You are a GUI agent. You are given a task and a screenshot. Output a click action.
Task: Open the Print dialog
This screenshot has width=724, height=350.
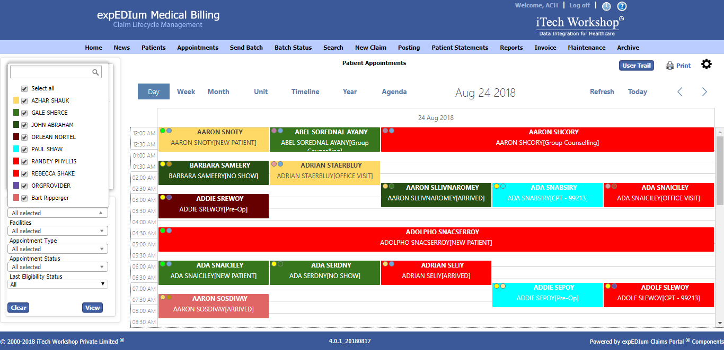click(x=678, y=65)
